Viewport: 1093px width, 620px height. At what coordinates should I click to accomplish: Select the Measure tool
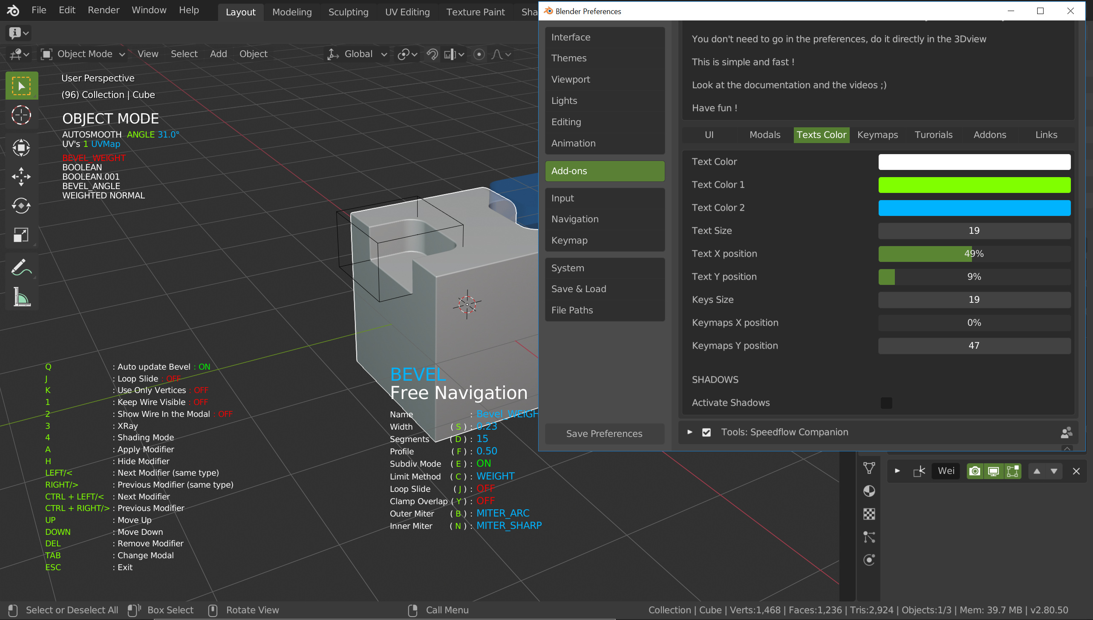(x=22, y=297)
